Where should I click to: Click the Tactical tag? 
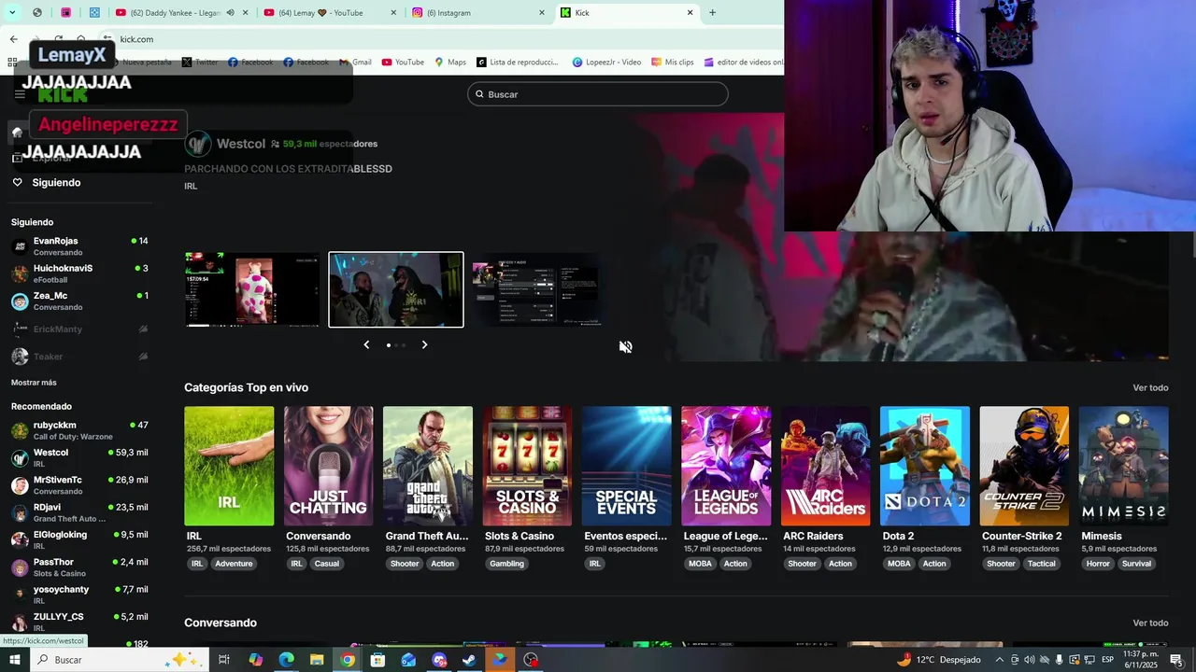point(1042,564)
